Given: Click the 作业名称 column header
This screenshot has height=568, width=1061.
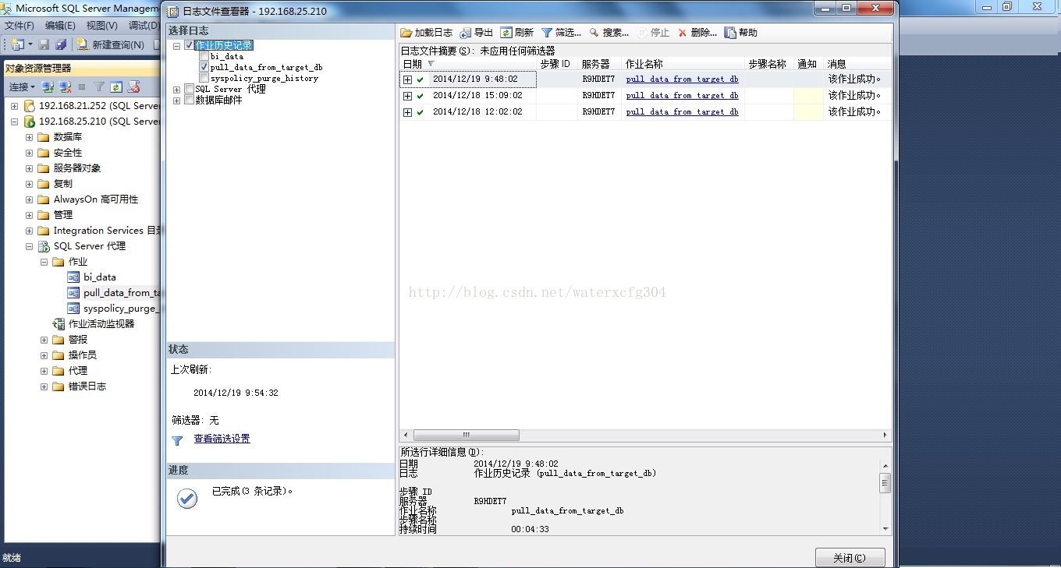Looking at the screenshot, I should (x=683, y=64).
